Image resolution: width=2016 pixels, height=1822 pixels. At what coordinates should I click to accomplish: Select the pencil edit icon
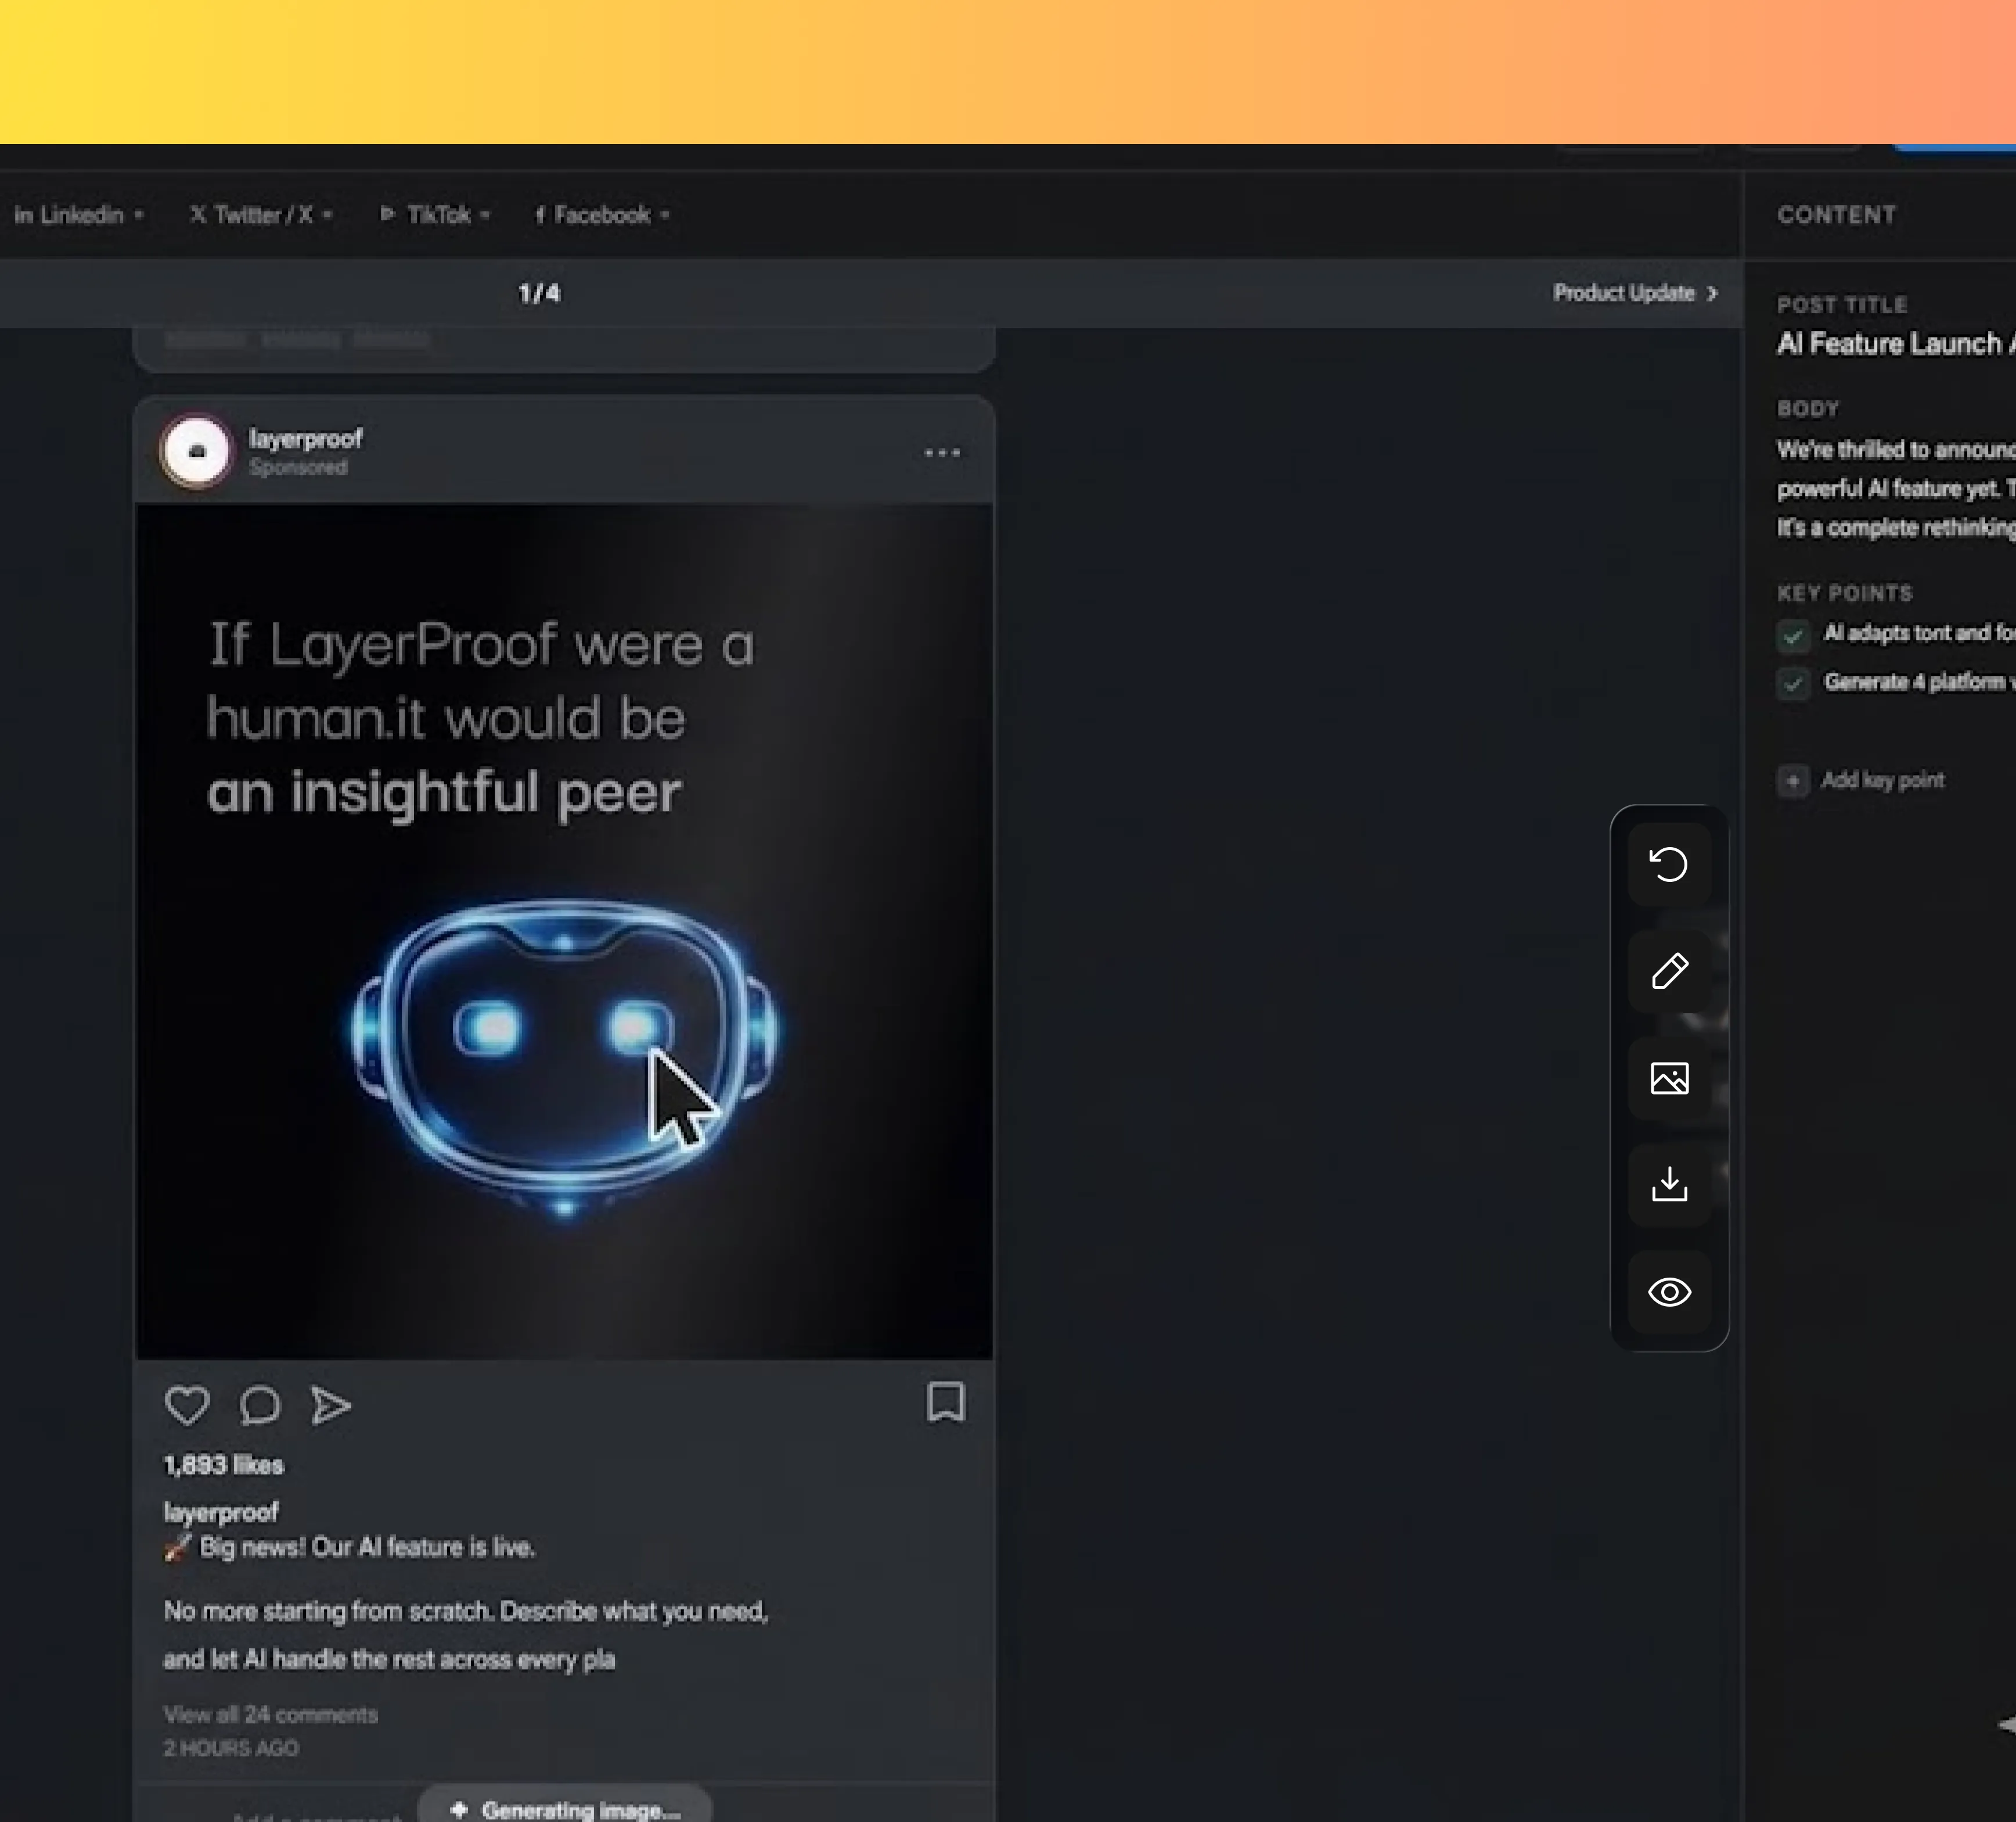1668,971
